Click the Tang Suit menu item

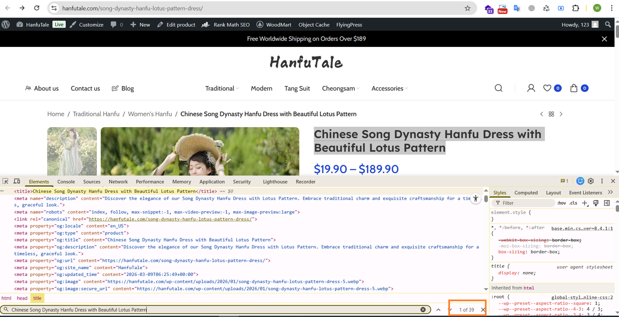(x=297, y=88)
